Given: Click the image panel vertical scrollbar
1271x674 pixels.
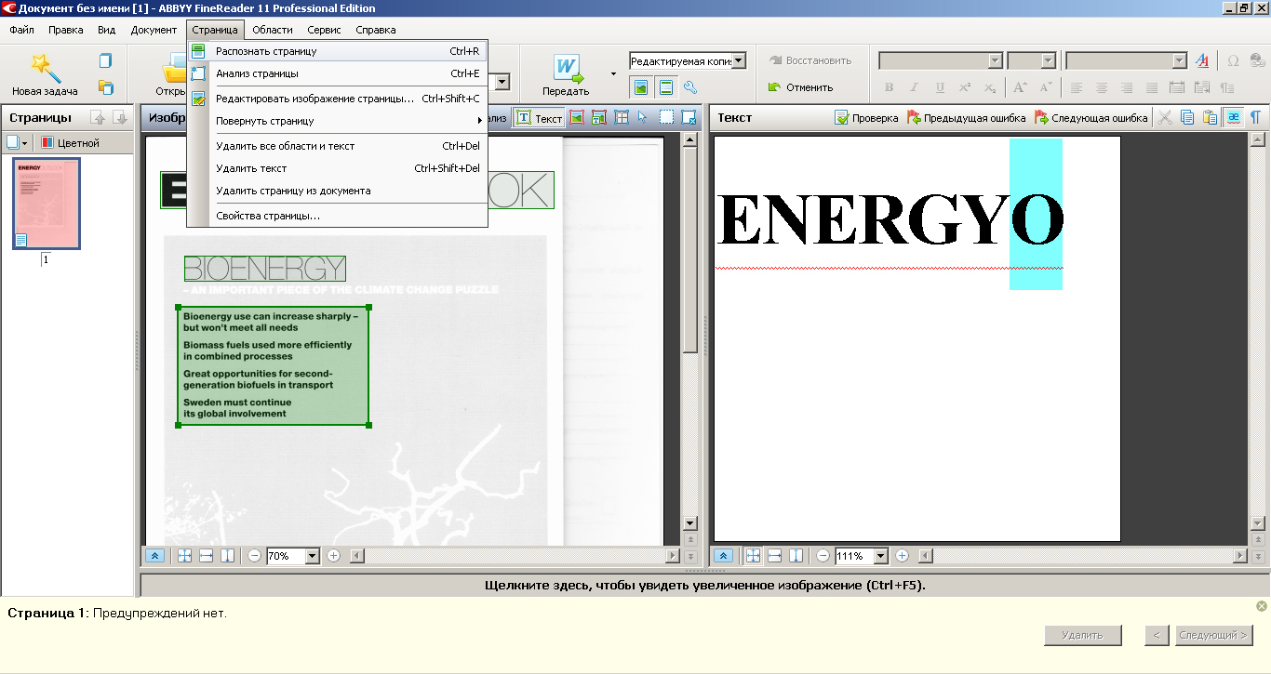Looking at the screenshot, I should coord(689,331).
